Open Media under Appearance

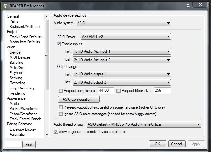pos(14,104)
